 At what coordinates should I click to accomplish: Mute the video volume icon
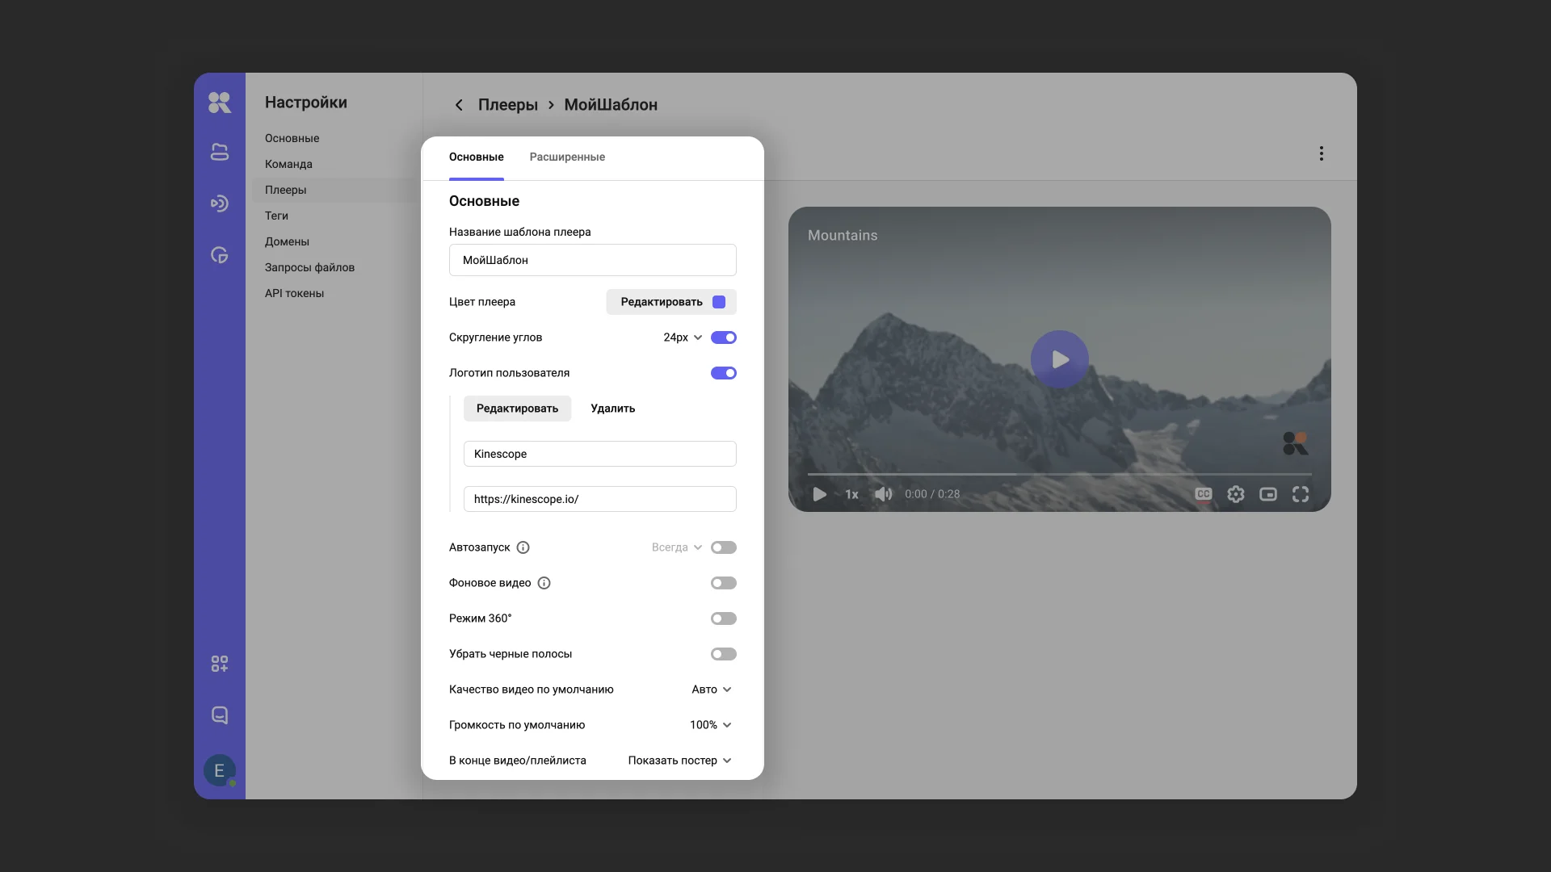point(883,494)
